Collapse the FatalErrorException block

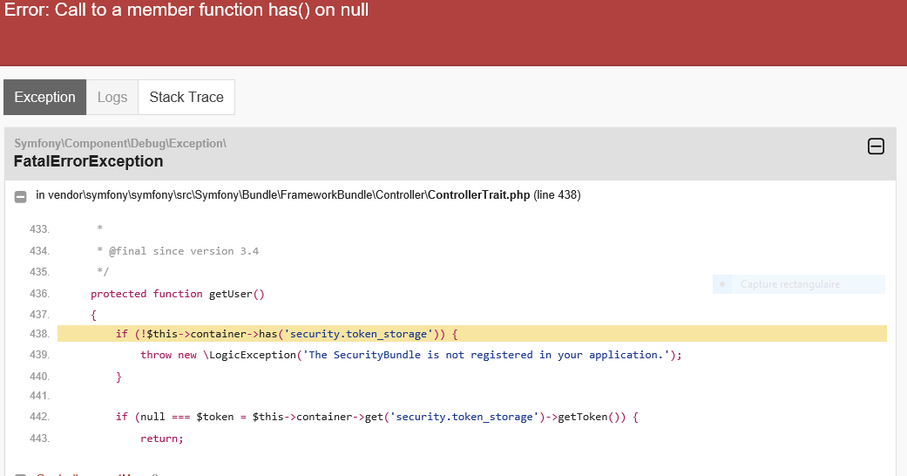coord(876,146)
